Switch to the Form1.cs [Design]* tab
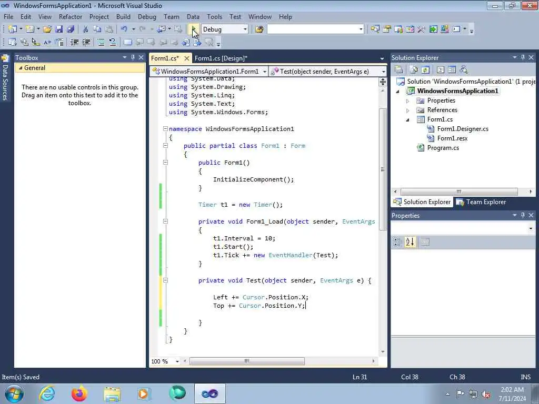Screen dimensions: 539x404 click(221, 58)
